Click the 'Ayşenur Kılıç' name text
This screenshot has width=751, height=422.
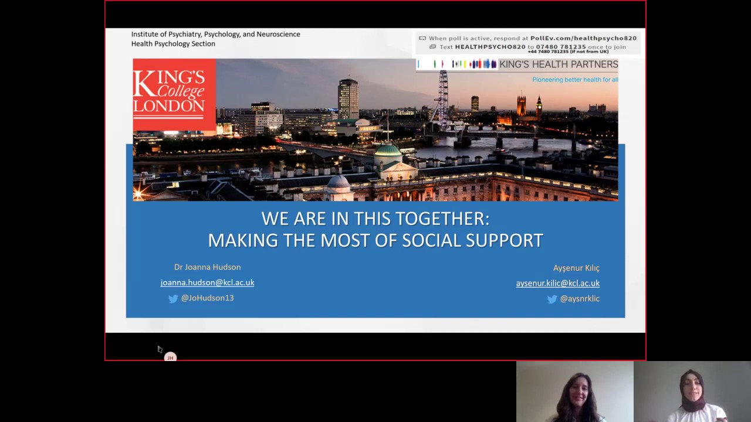coord(576,268)
